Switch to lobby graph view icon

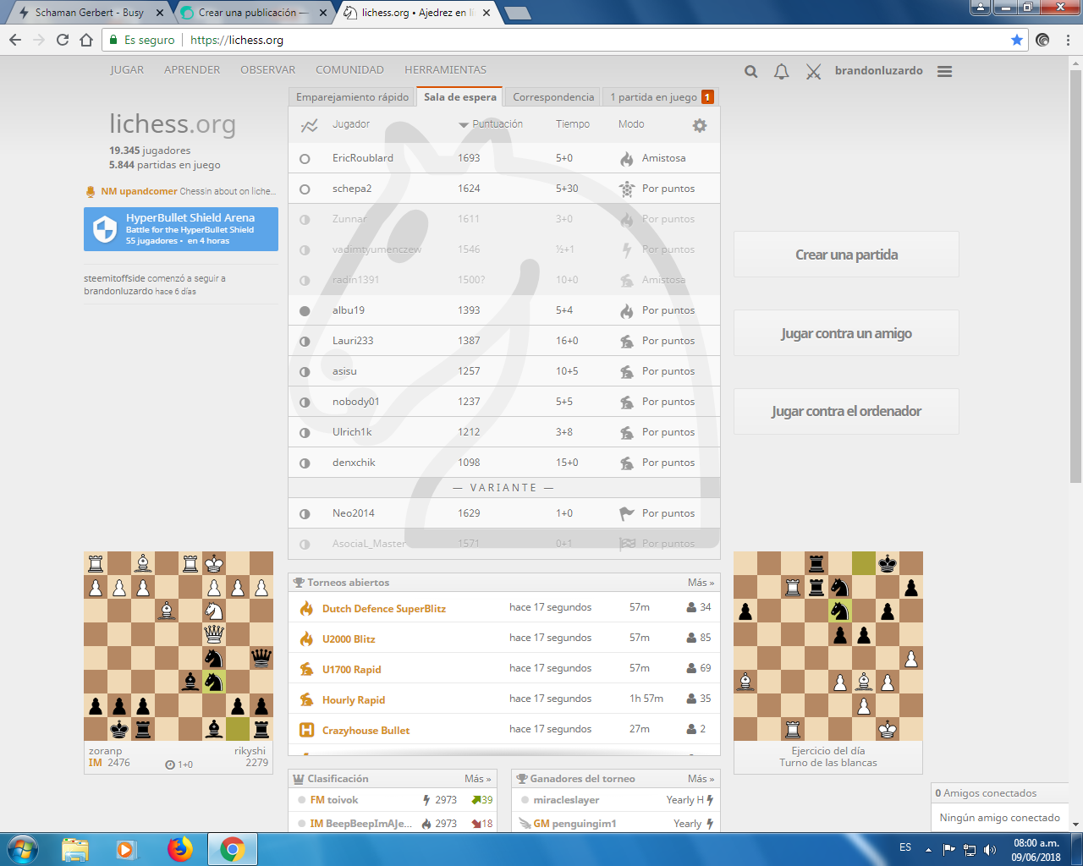point(310,125)
